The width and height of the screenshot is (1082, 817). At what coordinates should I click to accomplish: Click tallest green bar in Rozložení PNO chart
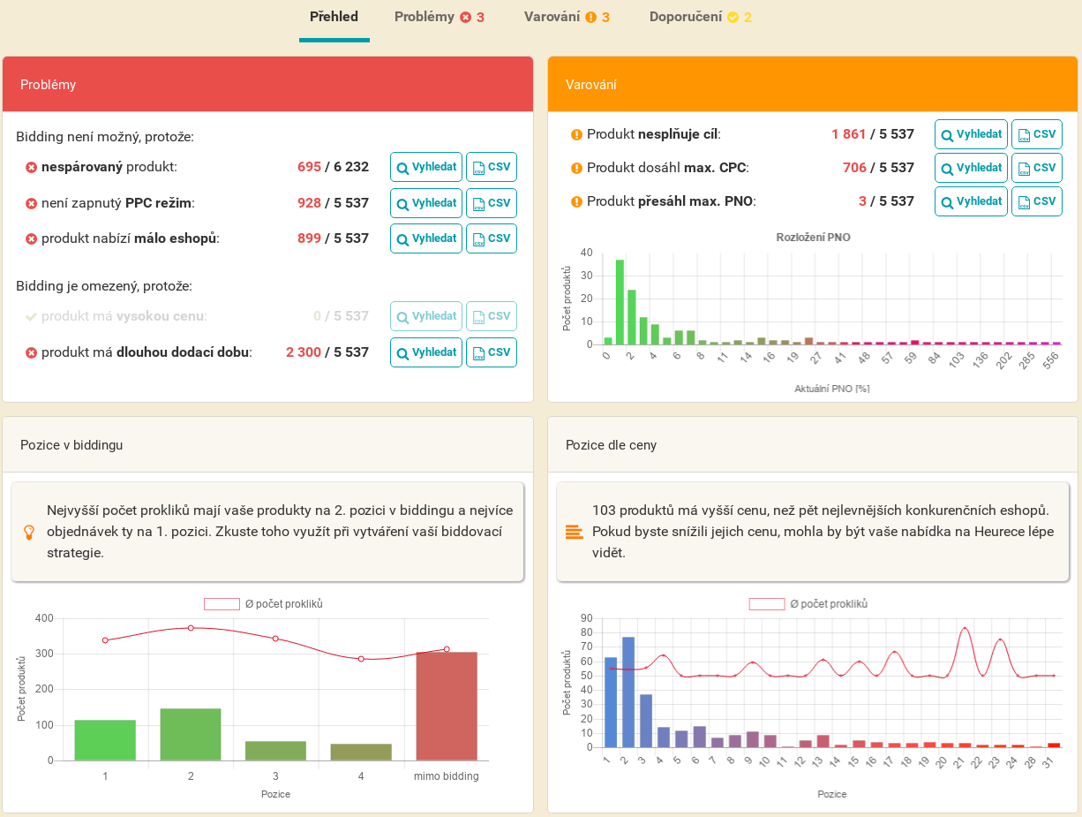click(620, 301)
